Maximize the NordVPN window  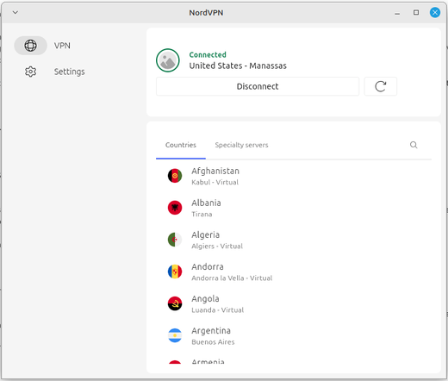tap(416, 12)
